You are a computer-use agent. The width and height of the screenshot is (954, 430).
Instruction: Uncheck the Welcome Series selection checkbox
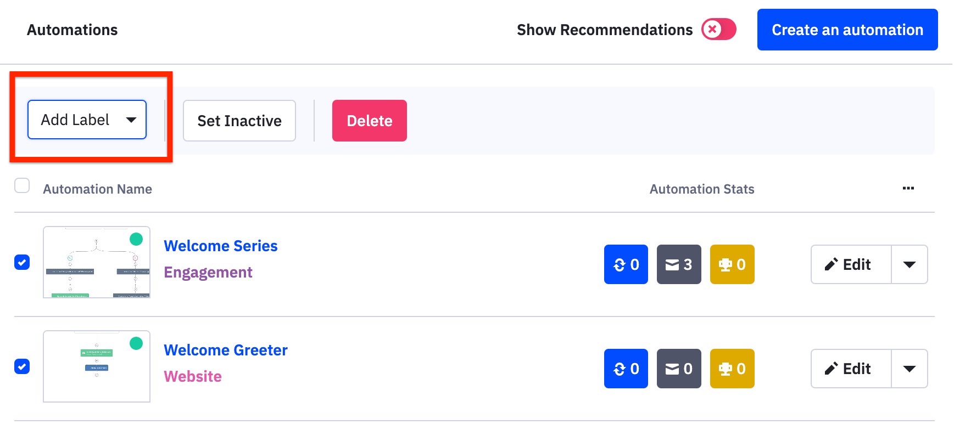pos(22,263)
